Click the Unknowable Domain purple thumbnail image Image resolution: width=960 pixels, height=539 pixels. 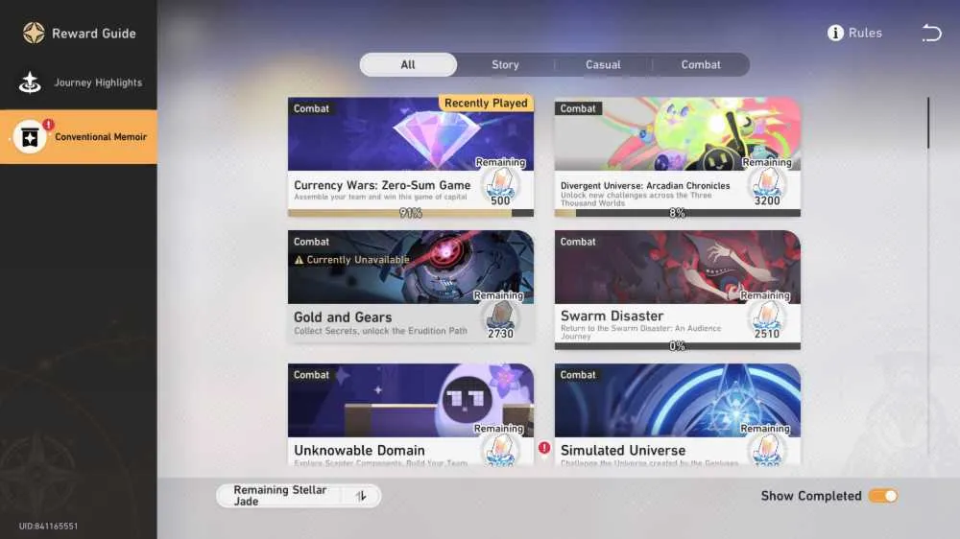click(x=410, y=401)
